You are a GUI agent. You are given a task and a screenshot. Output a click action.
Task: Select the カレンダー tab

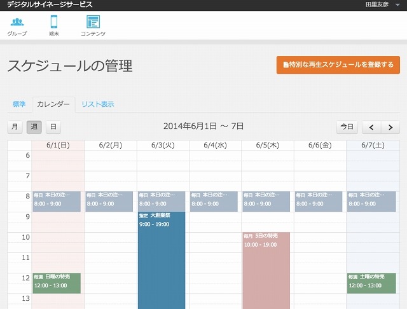(x=53, y=104)
